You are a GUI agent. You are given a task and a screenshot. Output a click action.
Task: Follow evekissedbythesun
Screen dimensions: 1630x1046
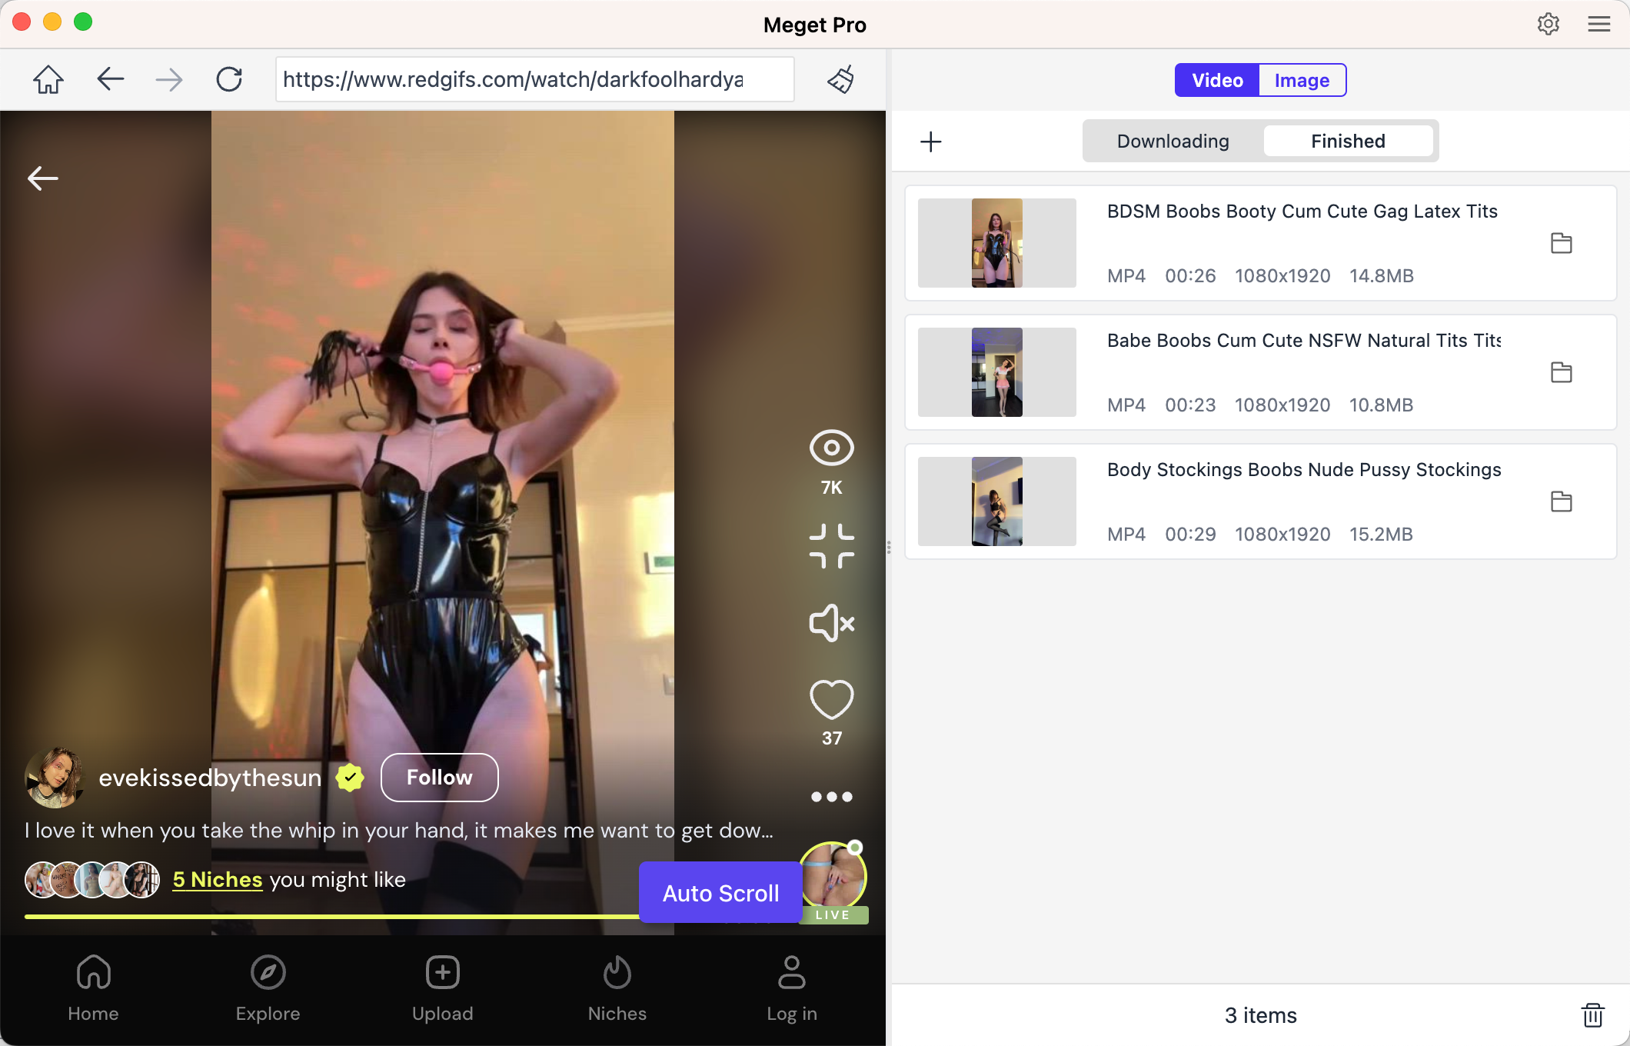pos(439,777)
